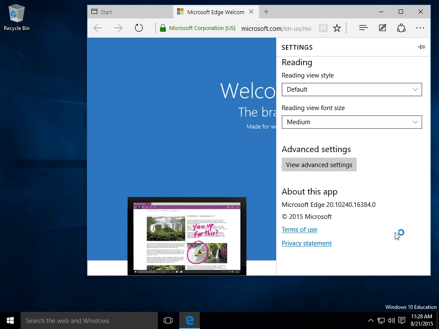Viewport: 439px width, 329px height.
Task: Click Microsoft Corporation [US] certificate label
Action: pyautogui.click(x=202, y=28)
